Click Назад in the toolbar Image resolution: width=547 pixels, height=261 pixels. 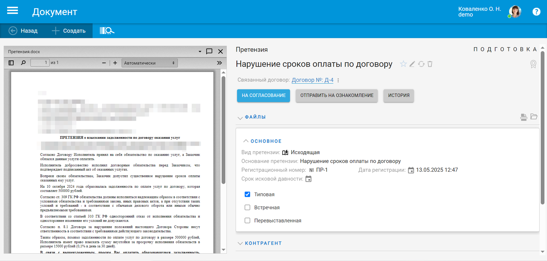pos(23,31)
